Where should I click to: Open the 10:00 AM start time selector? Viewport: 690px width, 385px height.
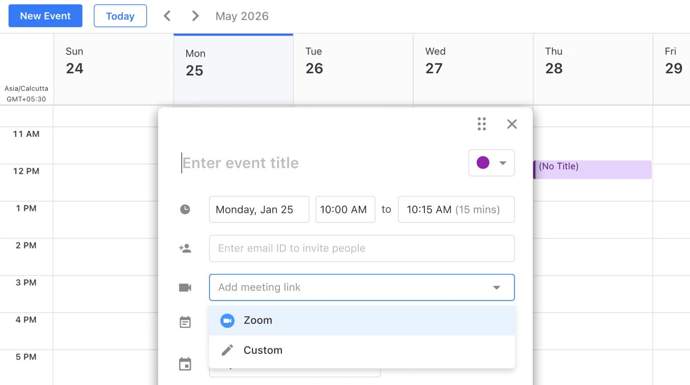346,209
